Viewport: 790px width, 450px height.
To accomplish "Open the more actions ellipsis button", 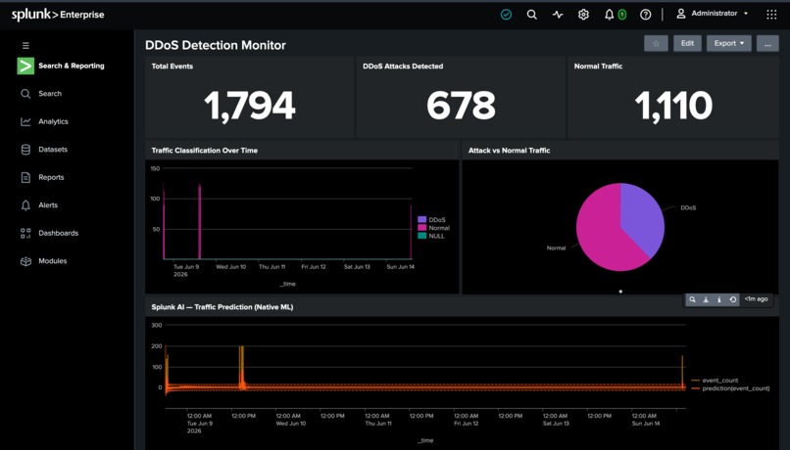I will [767, 43].
